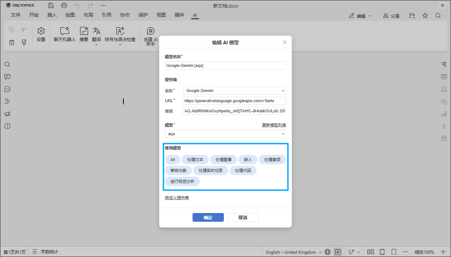Open the comments panel icon
451x257 pixels.
tap(7, 77)
